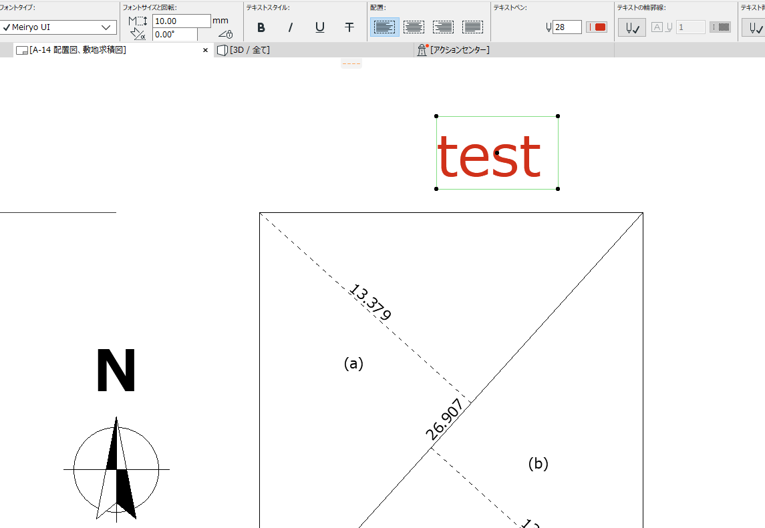Toggle the text outline pen checkbox

[632, 27]
